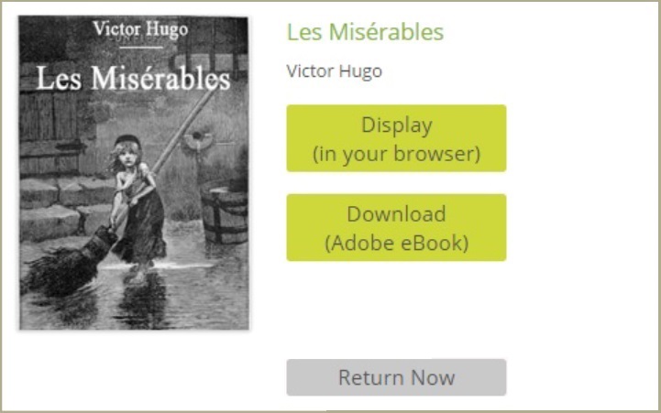Image resolution: width=661 pixels, height=413 pixels.
Task: Return the borrowed Les Misérables eBook now
Action: tap(396, 377)
